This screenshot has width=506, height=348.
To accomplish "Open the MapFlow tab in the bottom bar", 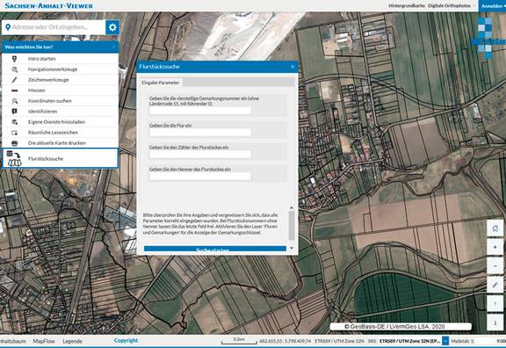I will tap(44, 341).
